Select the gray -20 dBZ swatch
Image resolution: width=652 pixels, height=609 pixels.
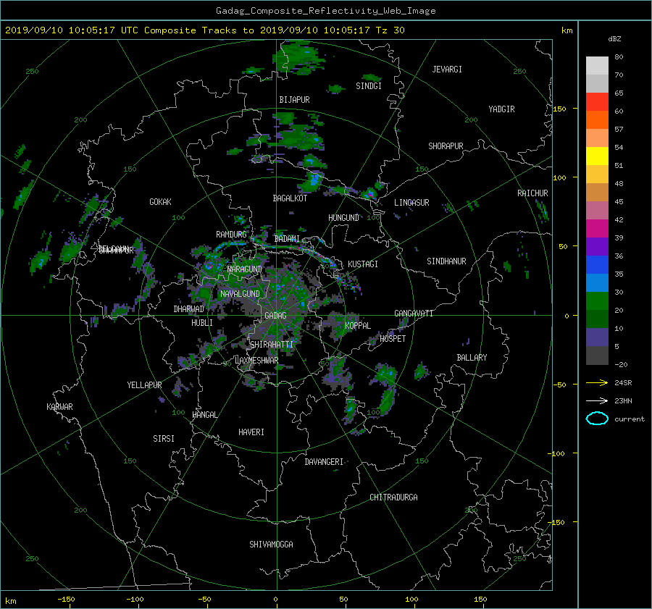[x=597, y=356]
